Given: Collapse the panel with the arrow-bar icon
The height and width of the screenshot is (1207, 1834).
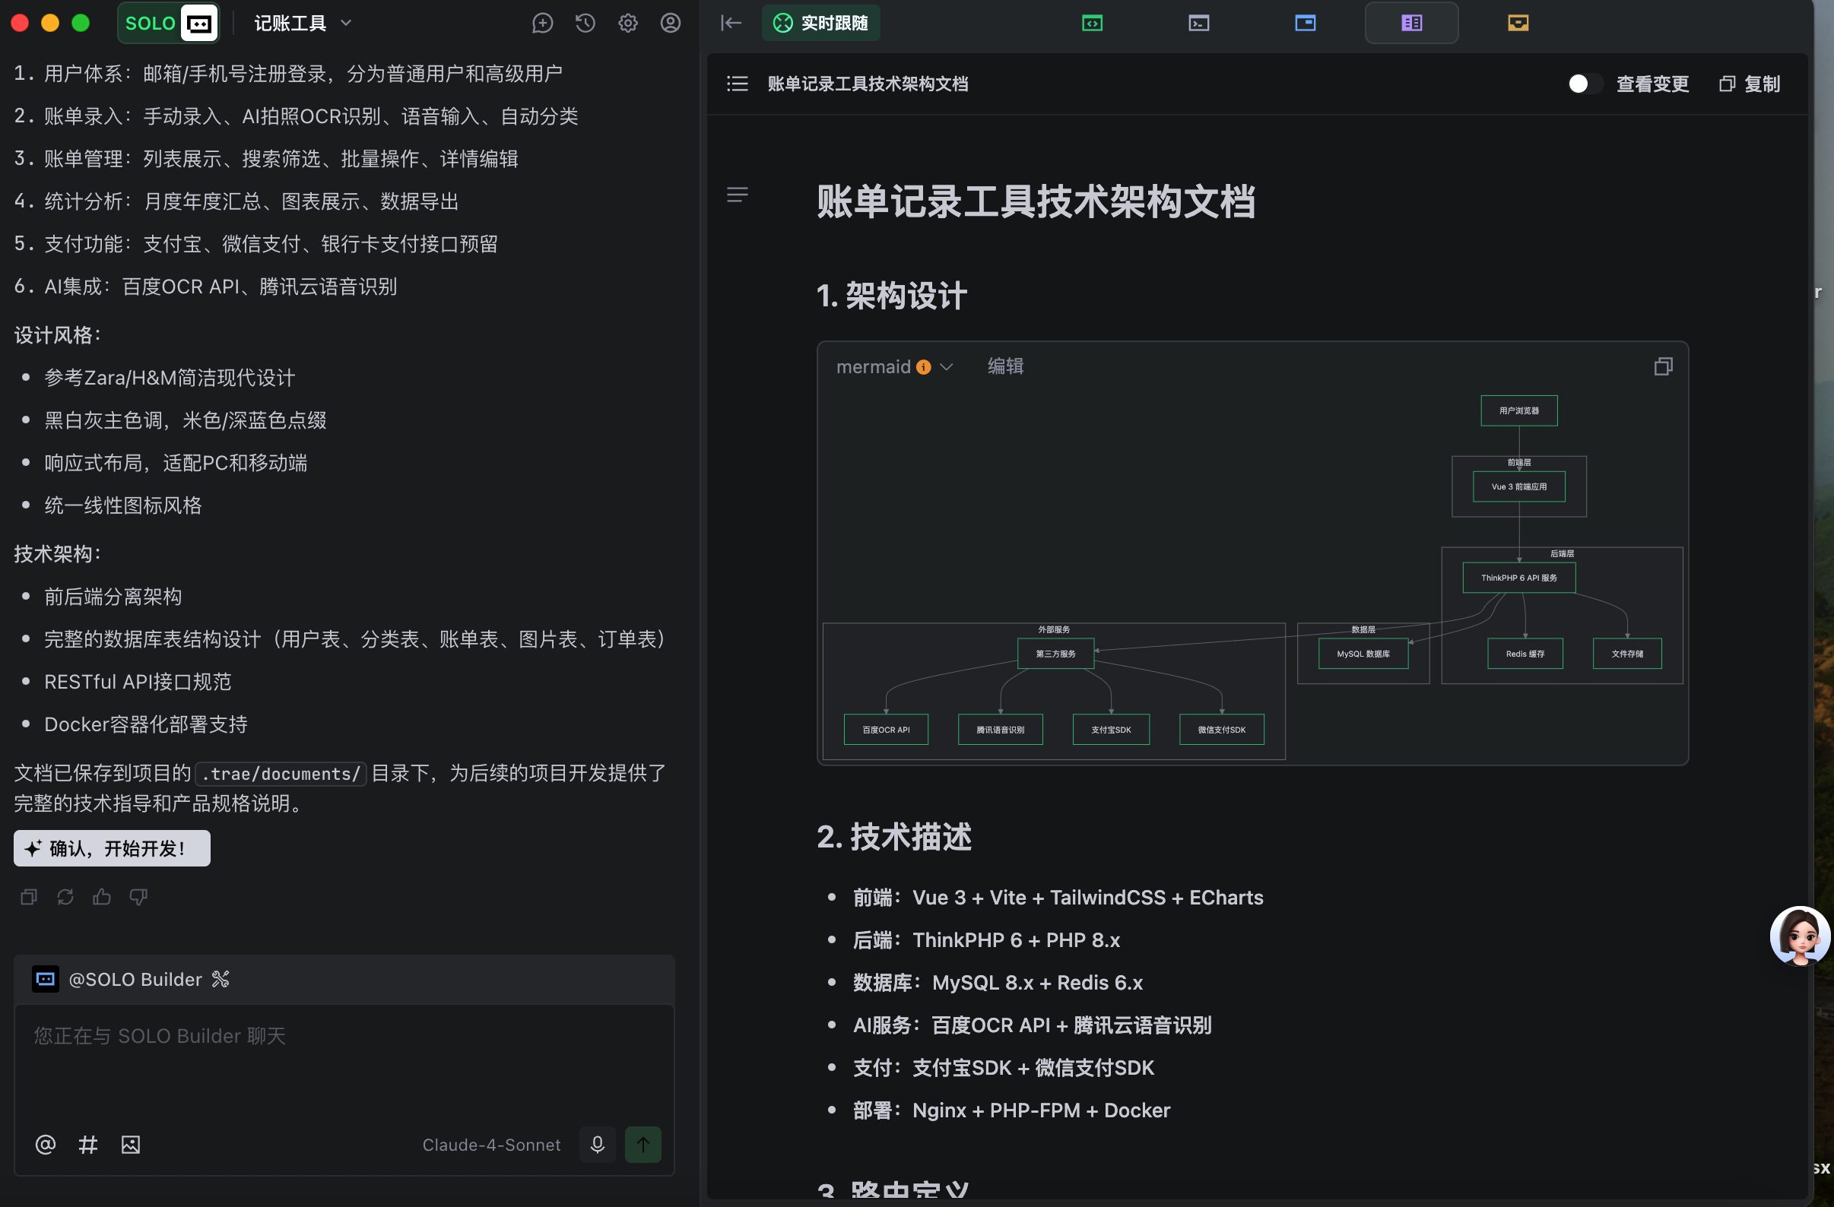Looking at the screenshot, I should (x=731, y=23).
